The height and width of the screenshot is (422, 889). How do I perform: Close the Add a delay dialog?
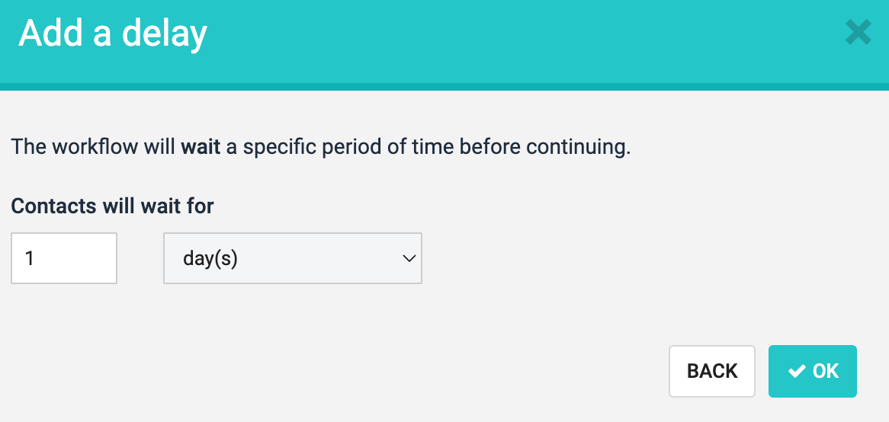(858, 33)
